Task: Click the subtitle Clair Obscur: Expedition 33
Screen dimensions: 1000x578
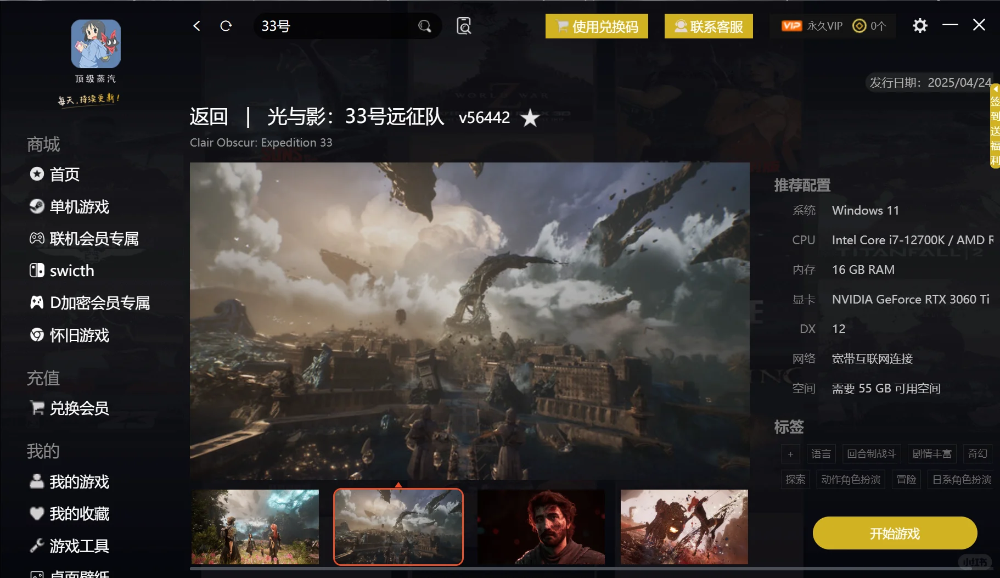Action: tap(261, 143)
